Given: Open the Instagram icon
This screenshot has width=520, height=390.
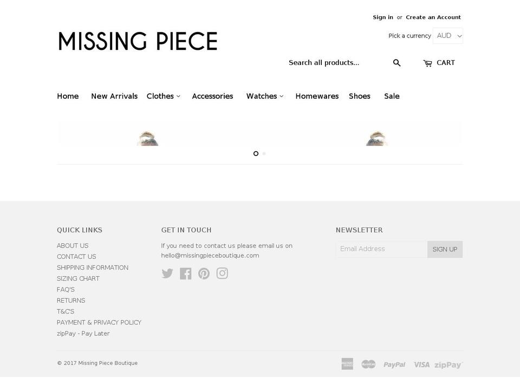Looking at the screenshot, I should click(x=222, y=274).
